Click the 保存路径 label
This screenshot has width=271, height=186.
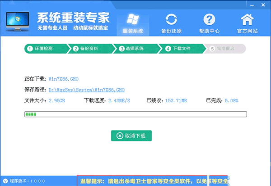[35, 90]
